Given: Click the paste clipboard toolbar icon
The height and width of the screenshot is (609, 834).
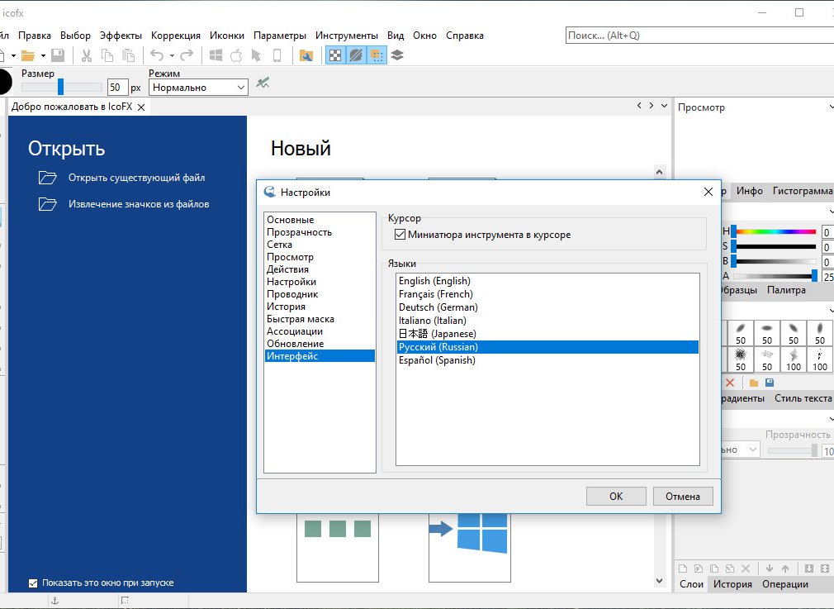Looking at the screenshot, I should pyautogui.click(x=128, y=55).
